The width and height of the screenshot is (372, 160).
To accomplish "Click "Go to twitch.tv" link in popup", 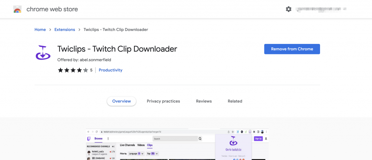I will tap(234, 149).
